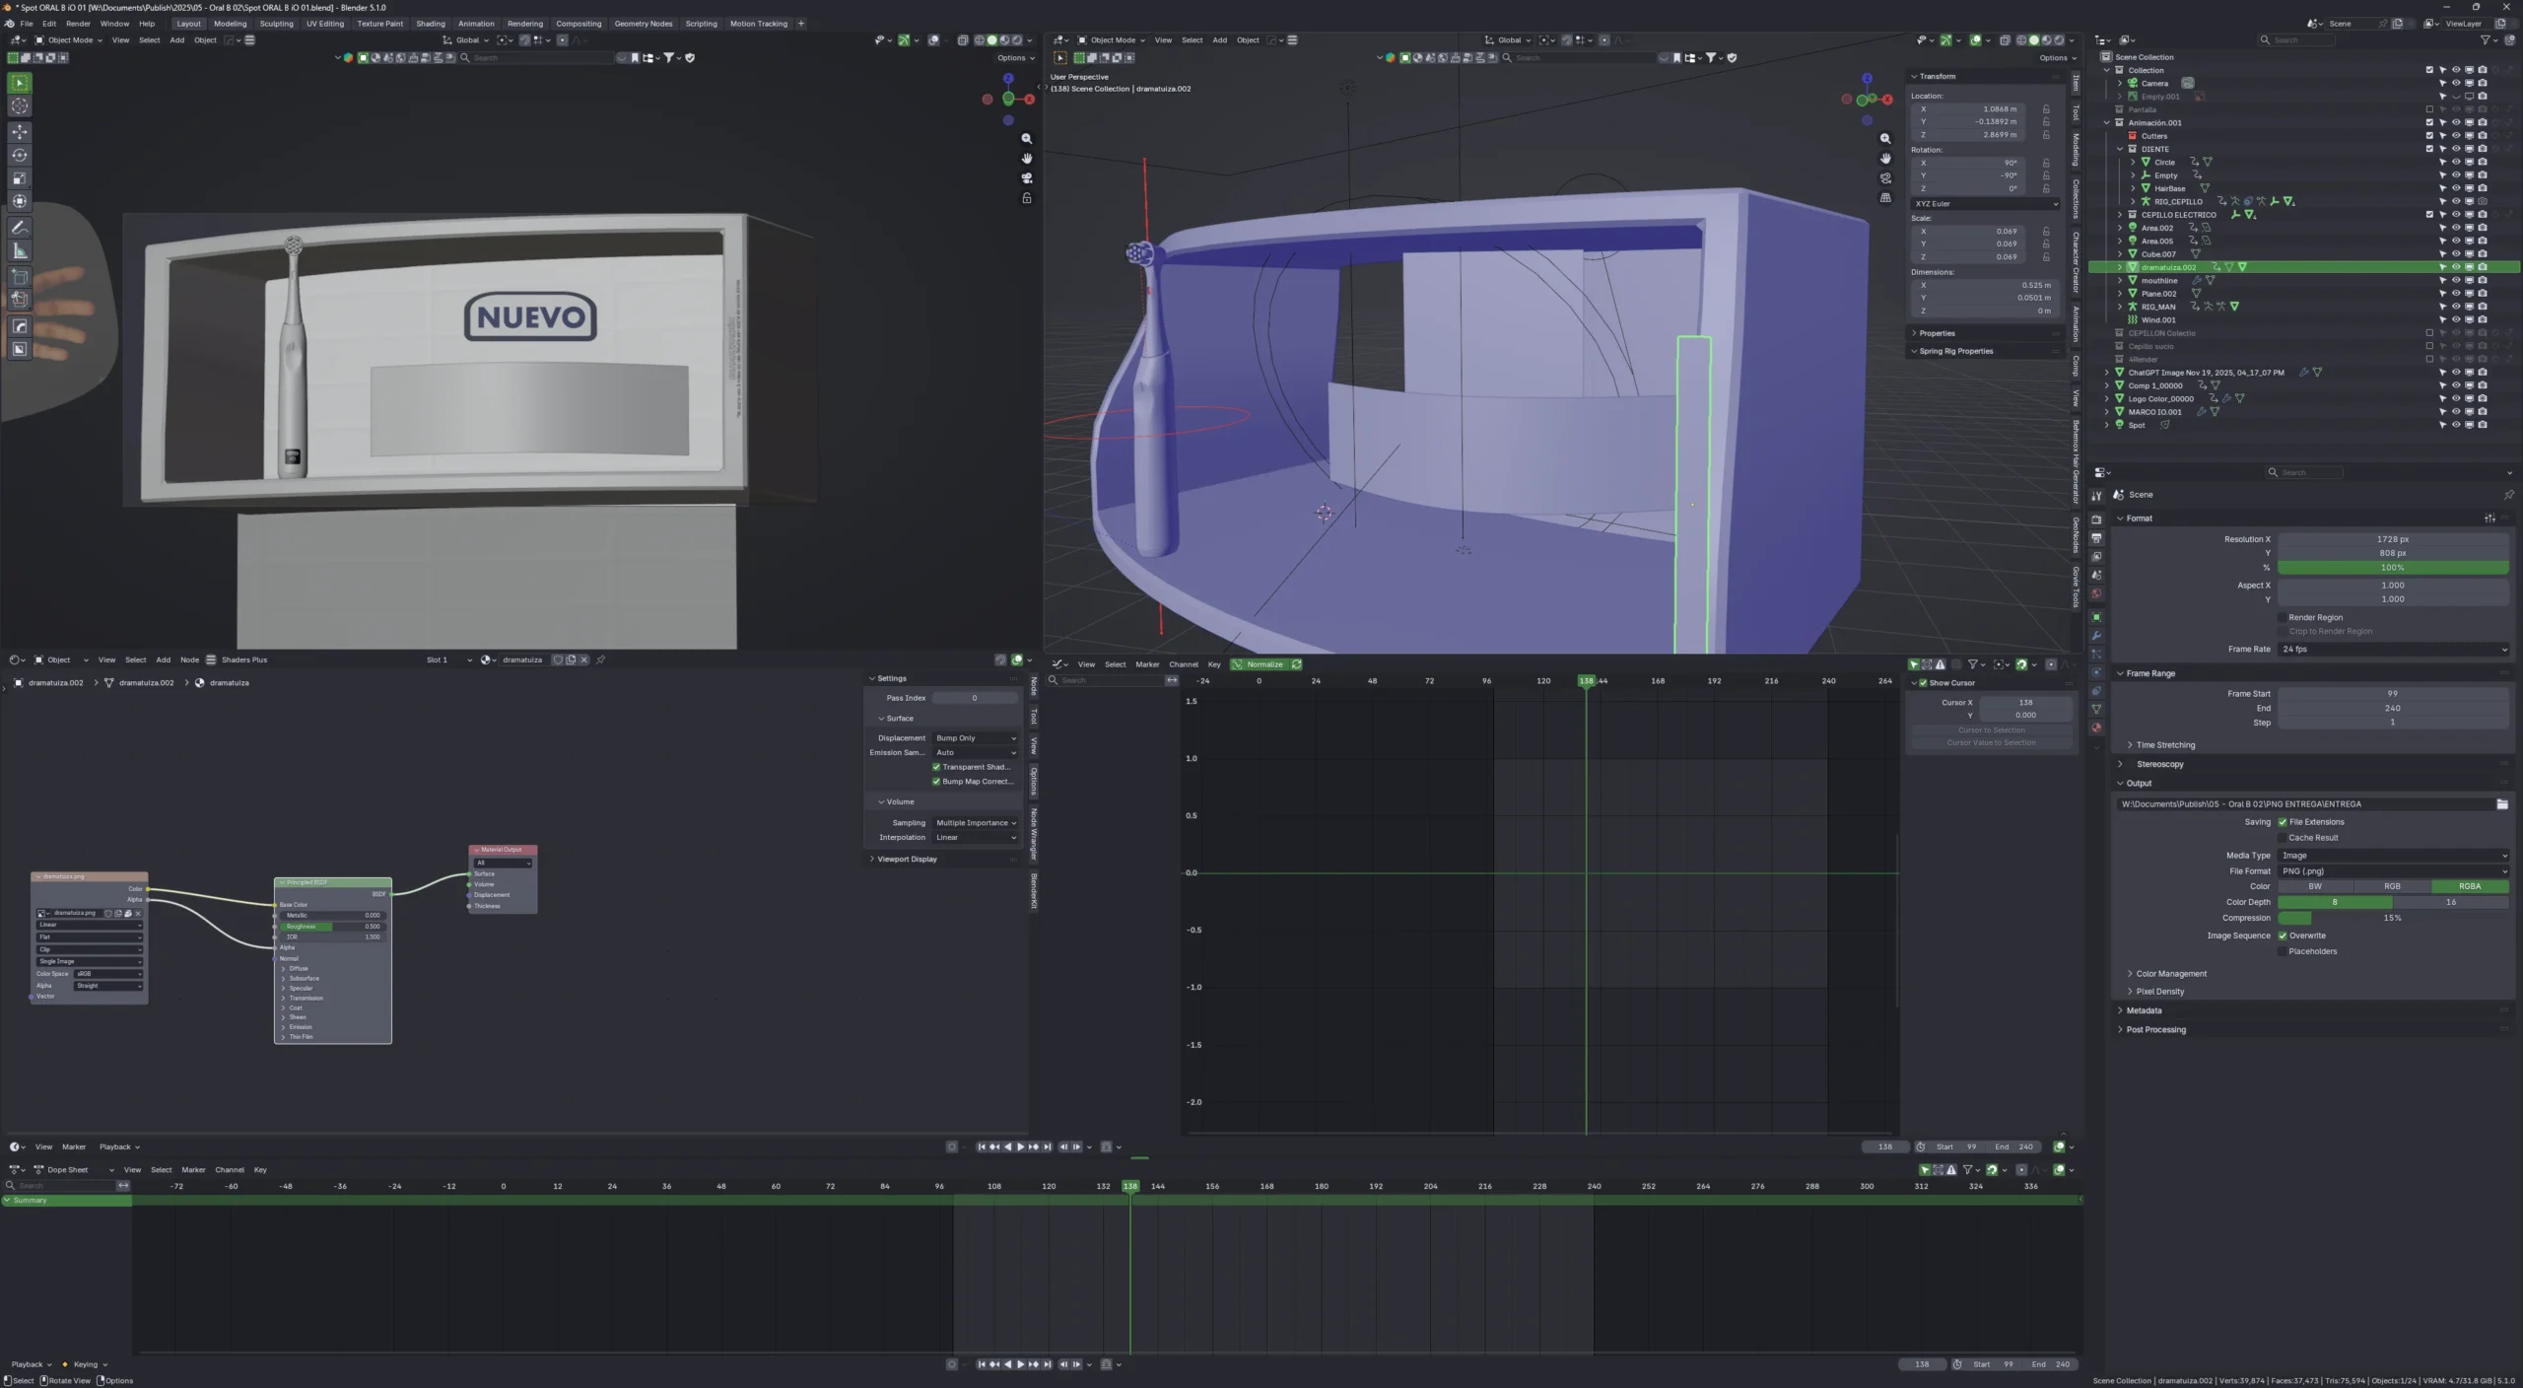The width and height of the screenshot is (2523, 1388).
Task: Click the Blender logo menu icon
Action: click(10, 24)
